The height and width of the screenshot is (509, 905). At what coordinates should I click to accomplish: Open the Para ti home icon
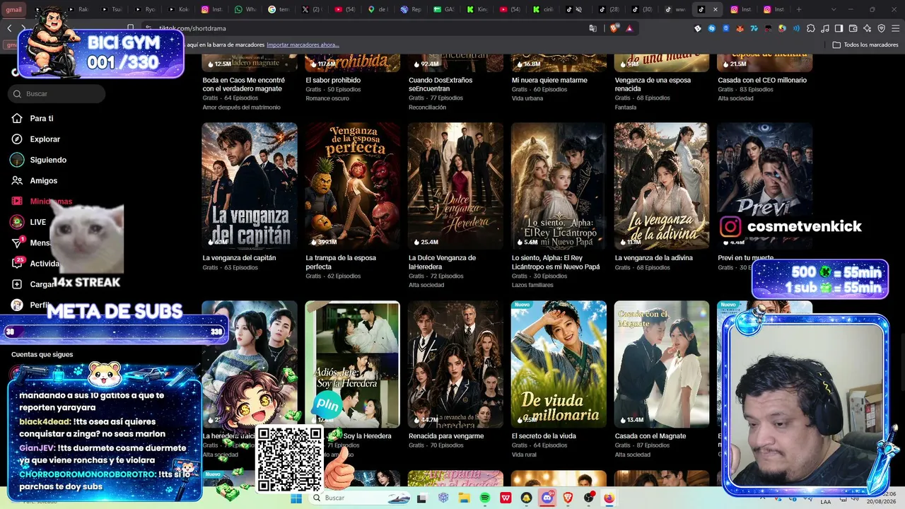click(17, 118)
